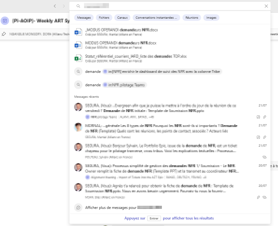
Task: Open the Excel spreadsheet result
Action: point(170,58)
